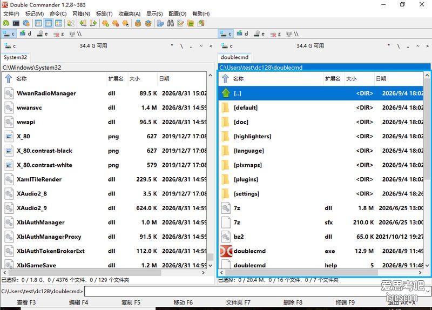Image resolution: width=432 pixels, height=310 pixels.
Task: Click right panel horizontal scrollbar thumb
Action: pos(302,273)
